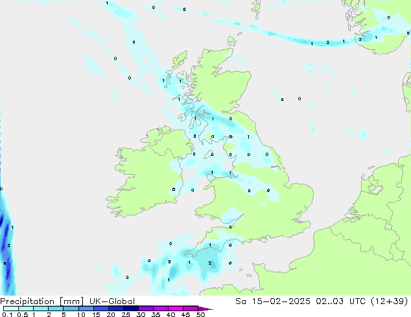Click the '50' legend scale value
This screenshot has width=411, height=317.
pyautogui.click(x=200, y=314)
